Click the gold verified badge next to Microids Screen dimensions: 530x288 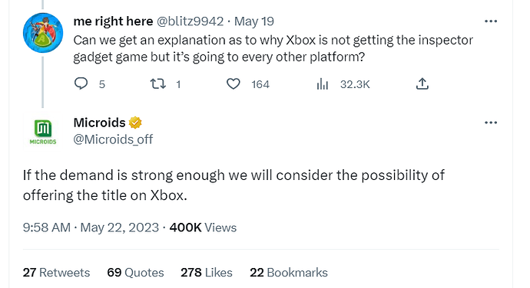coord(135,123)
